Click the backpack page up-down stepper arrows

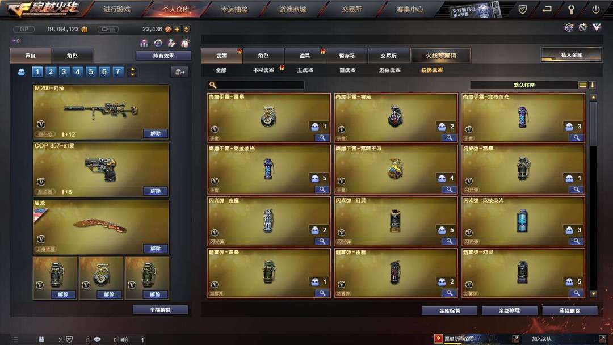click(132, 71)
